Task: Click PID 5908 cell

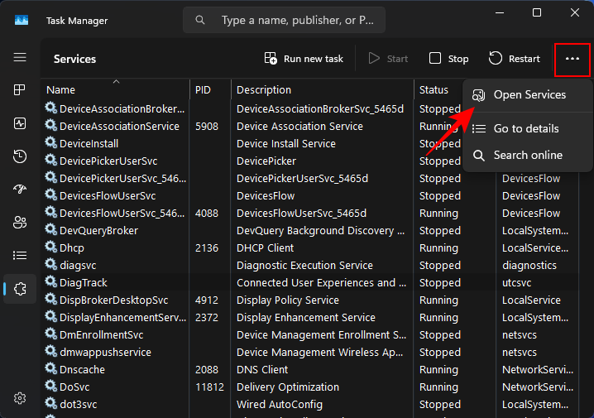Action: [207, 126]
